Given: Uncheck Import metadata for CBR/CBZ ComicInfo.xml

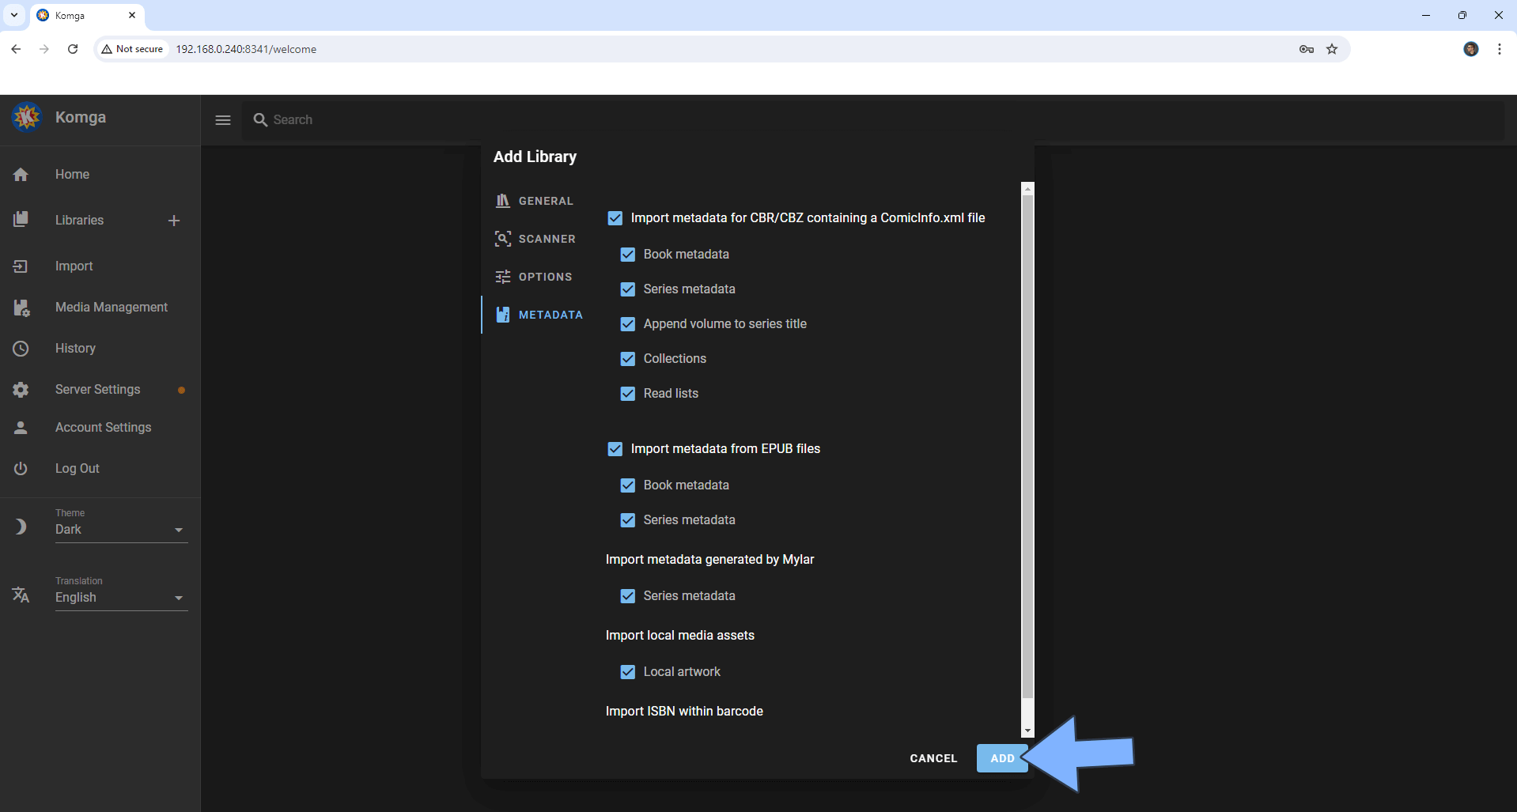Looking at the screenshot, I should coord(615,218).
